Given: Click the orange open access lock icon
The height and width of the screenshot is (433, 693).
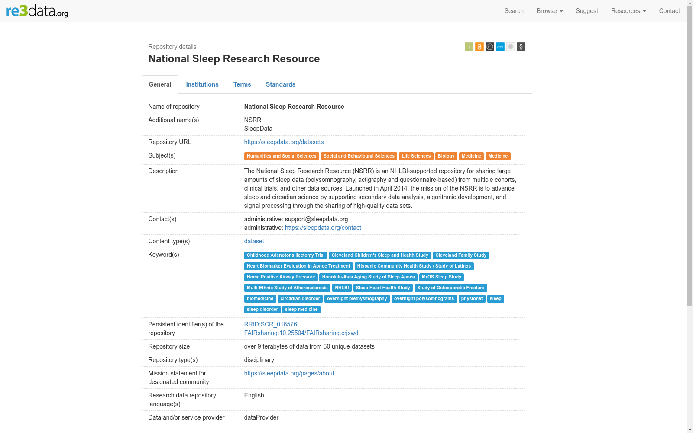Looking at the screenshot, I should pyautogui.click(x=479, y=47).
